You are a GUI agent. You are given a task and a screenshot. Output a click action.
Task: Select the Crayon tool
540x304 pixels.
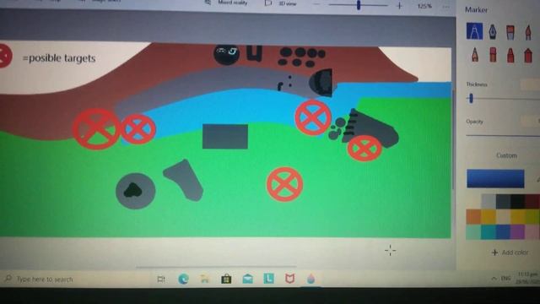pyautogui.click(x=510, y=55)
